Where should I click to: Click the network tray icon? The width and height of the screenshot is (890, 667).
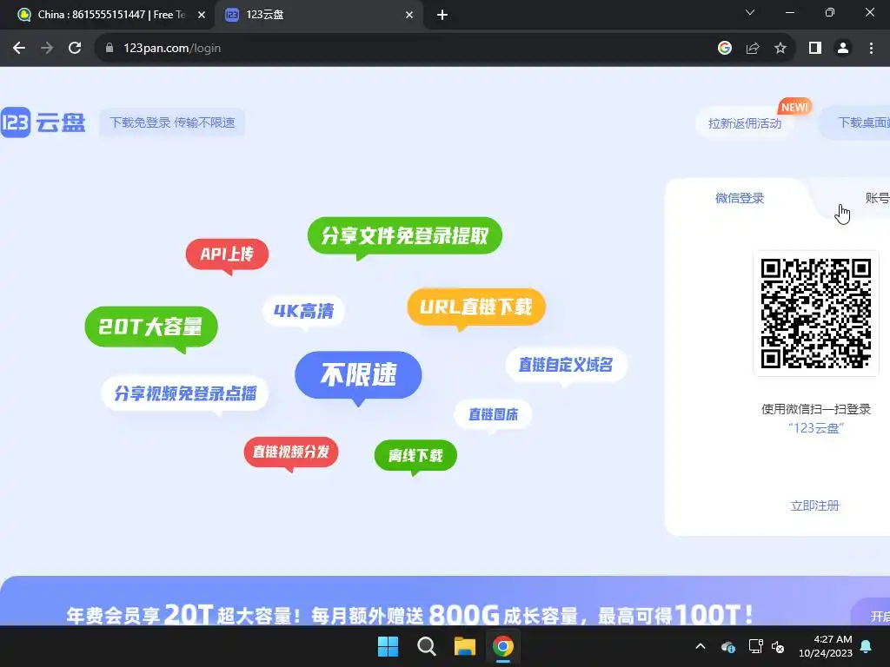click(755, 646)
